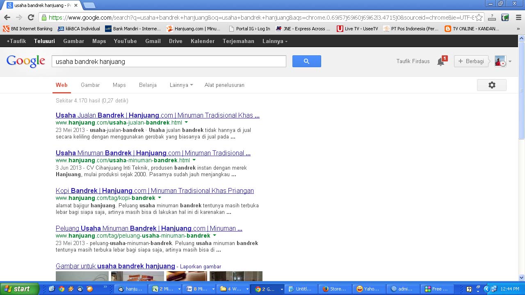The image size is (525, 295).
Task: Open 'Gambar untuk usaha bandrek hanjuang' link
Action: tap(115, 266)
